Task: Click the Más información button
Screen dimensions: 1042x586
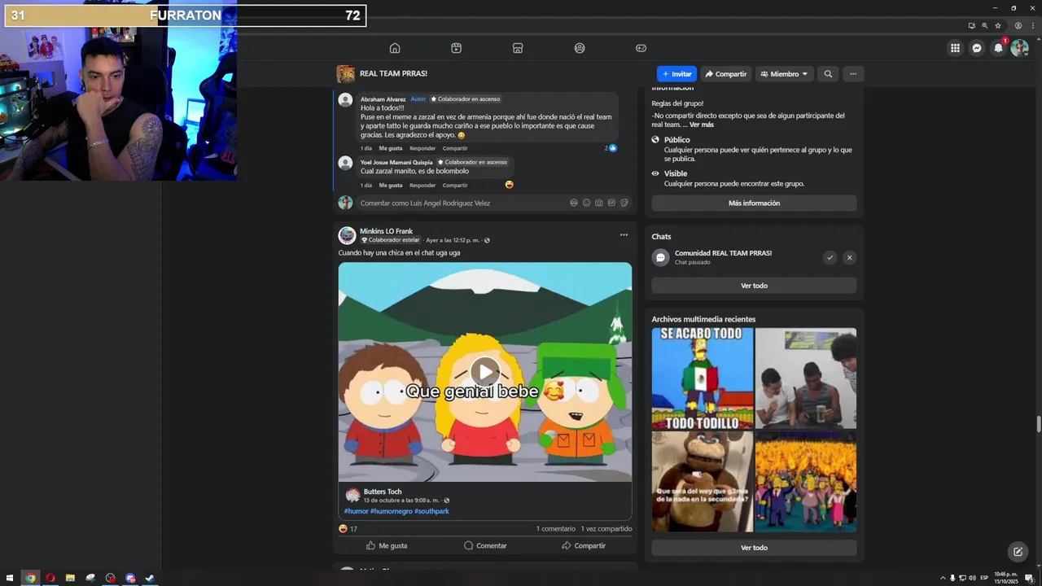Action: point(754,203)
